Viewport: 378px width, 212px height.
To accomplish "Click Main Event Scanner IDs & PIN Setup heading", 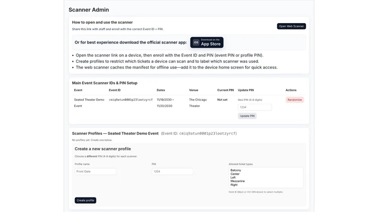I will (x=104, y=83).
